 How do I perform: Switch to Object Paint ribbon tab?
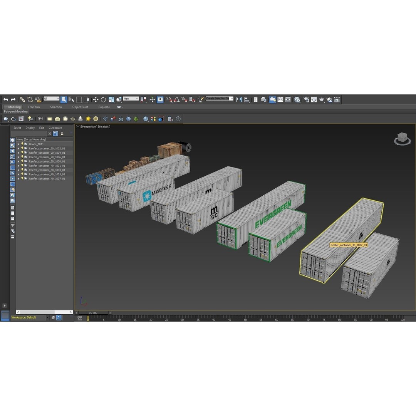(x=80, y=107)
